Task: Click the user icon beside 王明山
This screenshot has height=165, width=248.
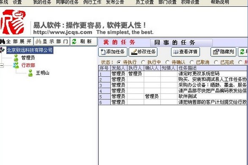Action: [30, 73]
